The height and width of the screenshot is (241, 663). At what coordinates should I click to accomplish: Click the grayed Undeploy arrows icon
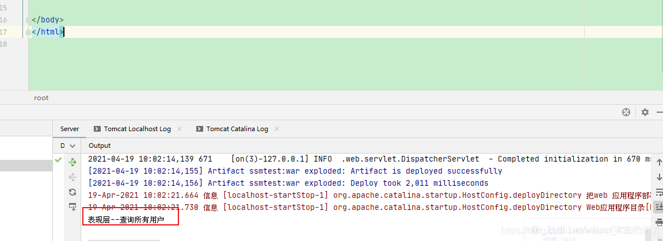pyautogui.click(x=73, y=177)
